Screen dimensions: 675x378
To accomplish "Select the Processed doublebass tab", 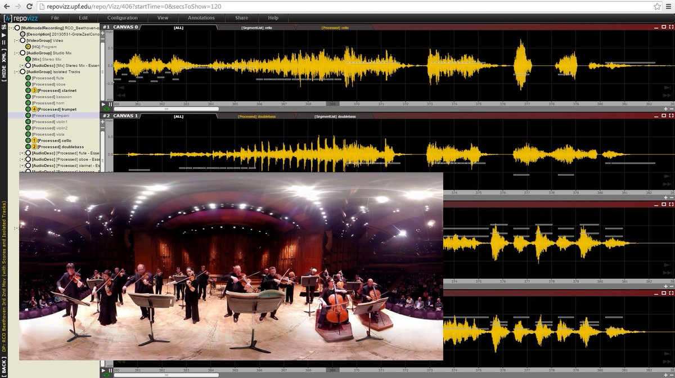I will point(256,116).
